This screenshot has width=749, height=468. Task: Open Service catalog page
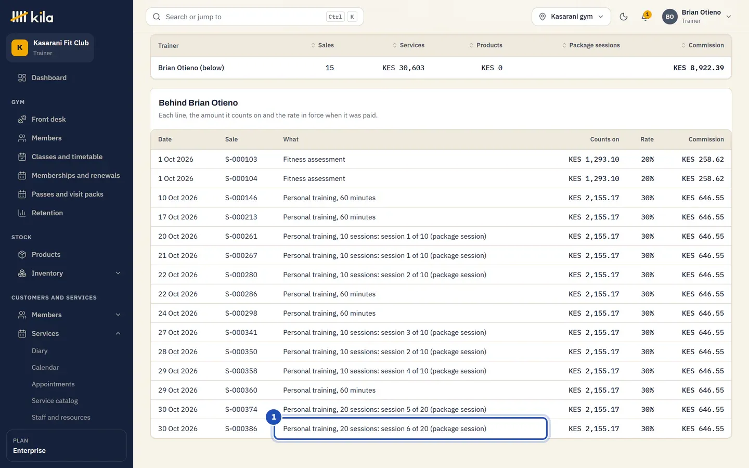pyautogui.click(x=55, y=401)
